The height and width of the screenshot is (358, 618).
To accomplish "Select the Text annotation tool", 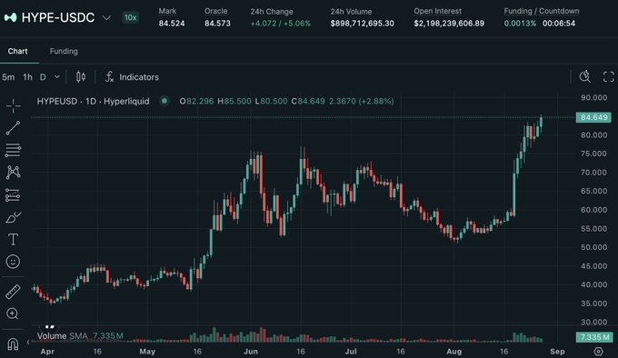I will (13, 240).
